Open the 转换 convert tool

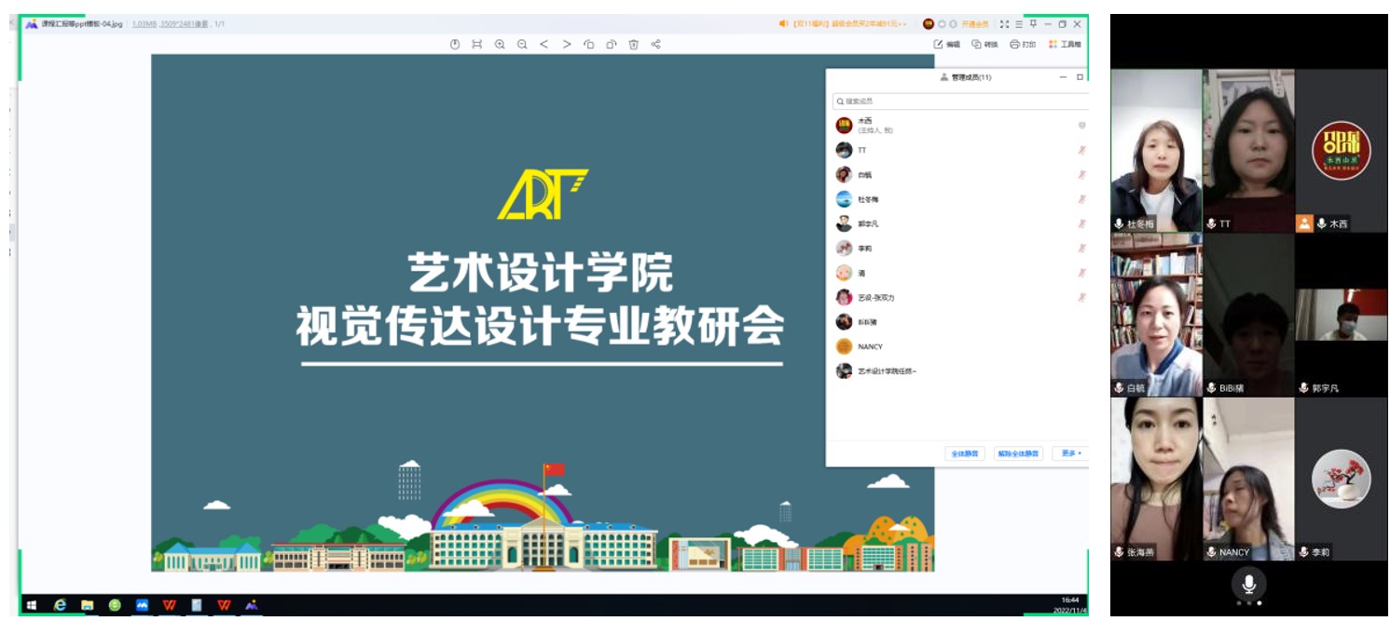(984, 44)
